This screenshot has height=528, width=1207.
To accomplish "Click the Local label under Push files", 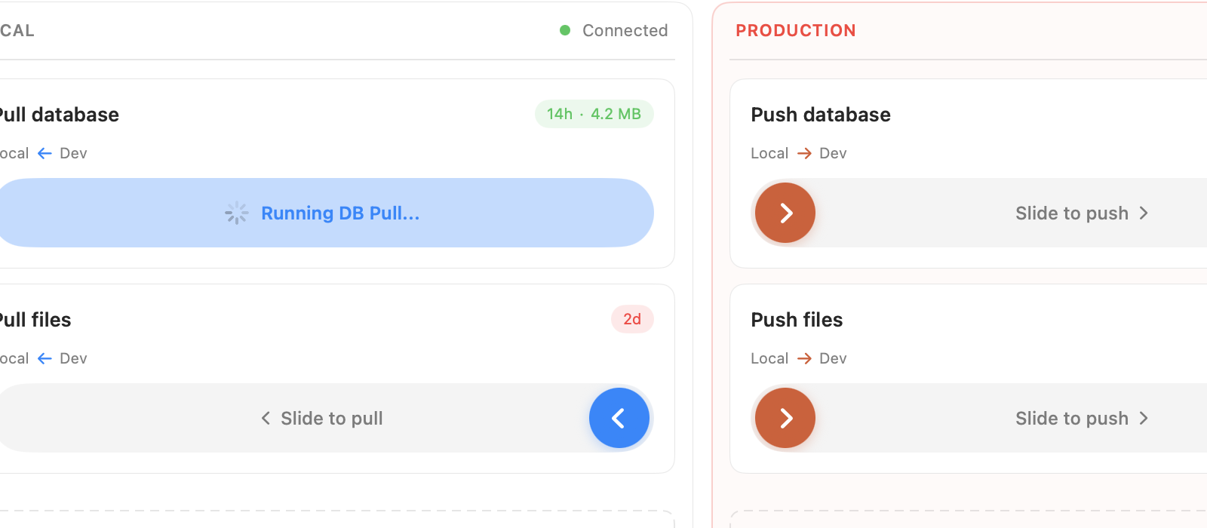I will click(x=769, y=358).
